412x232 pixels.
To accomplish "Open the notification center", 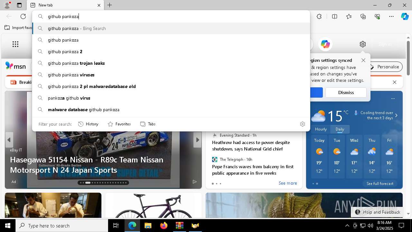I will point(401,226).
